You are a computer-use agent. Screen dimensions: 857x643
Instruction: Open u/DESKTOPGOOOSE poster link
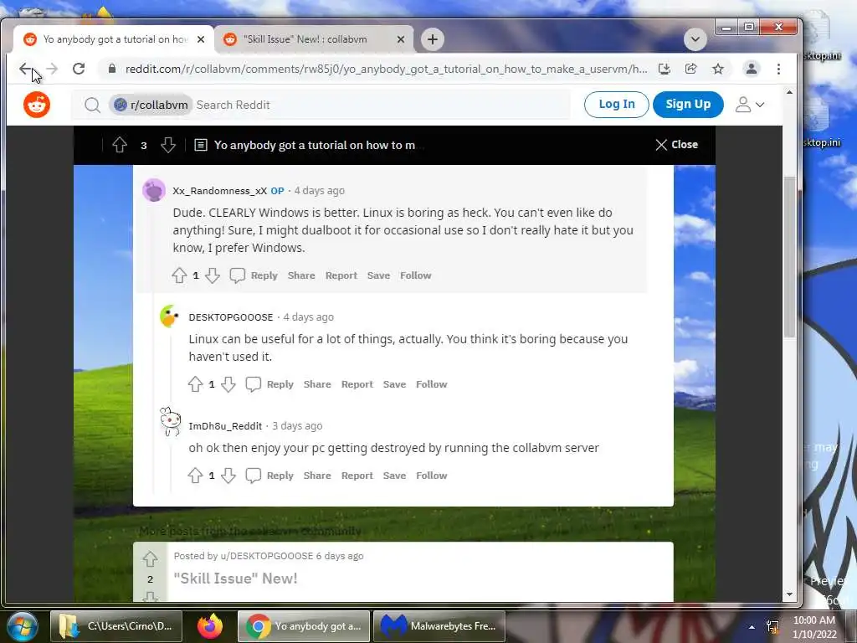coord(267,556)
